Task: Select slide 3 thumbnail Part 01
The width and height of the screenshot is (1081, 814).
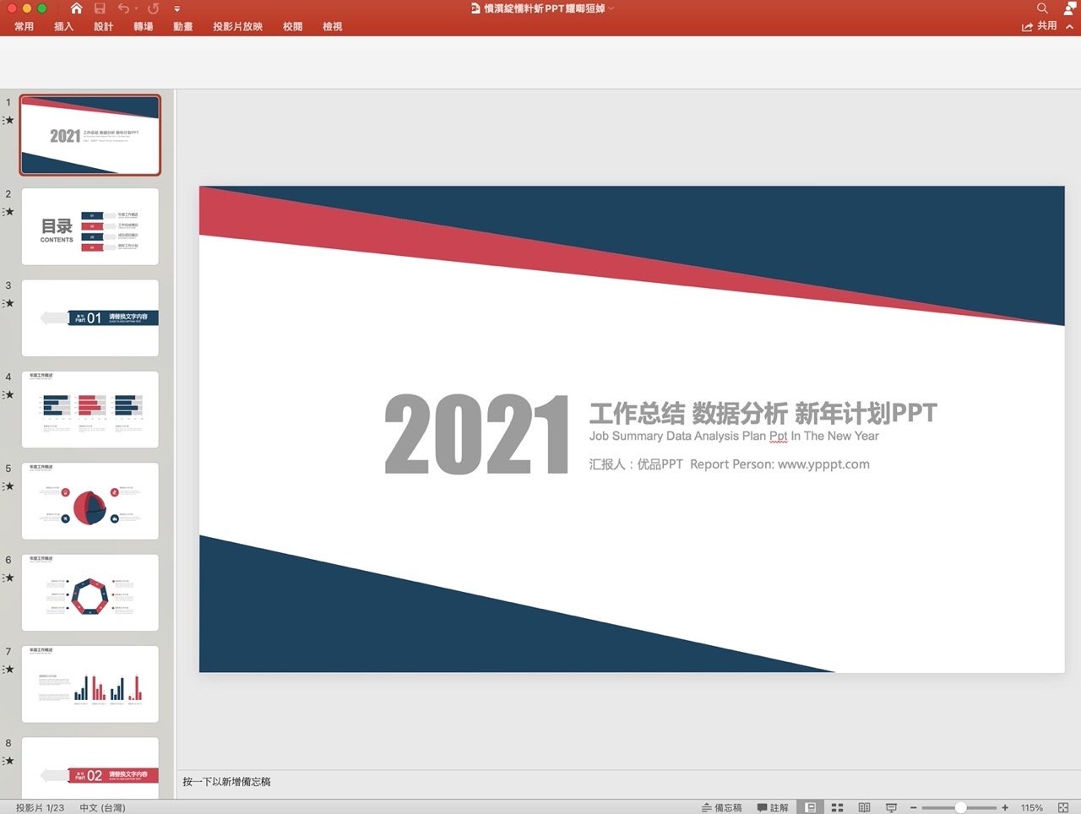Action: (x=90, y=318)
